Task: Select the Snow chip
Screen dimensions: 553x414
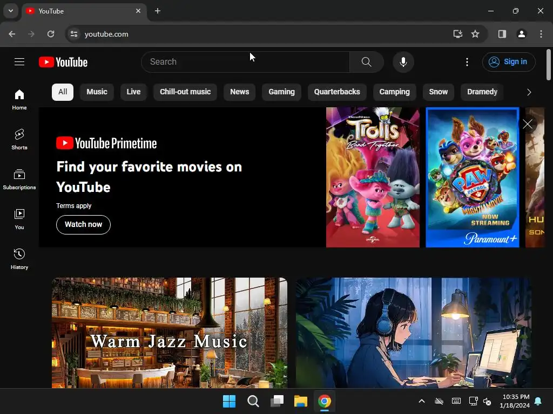Action: (x=439, y=92)
